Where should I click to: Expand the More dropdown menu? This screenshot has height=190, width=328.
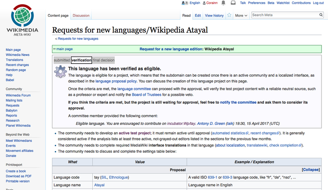[x=241, y=16]
